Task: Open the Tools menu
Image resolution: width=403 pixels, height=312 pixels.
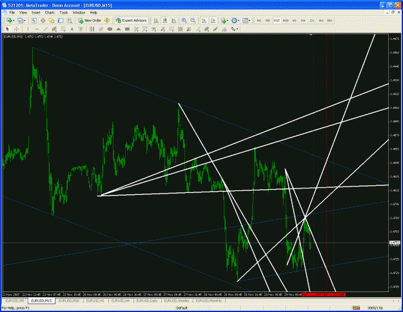Action: click(63, 13)
